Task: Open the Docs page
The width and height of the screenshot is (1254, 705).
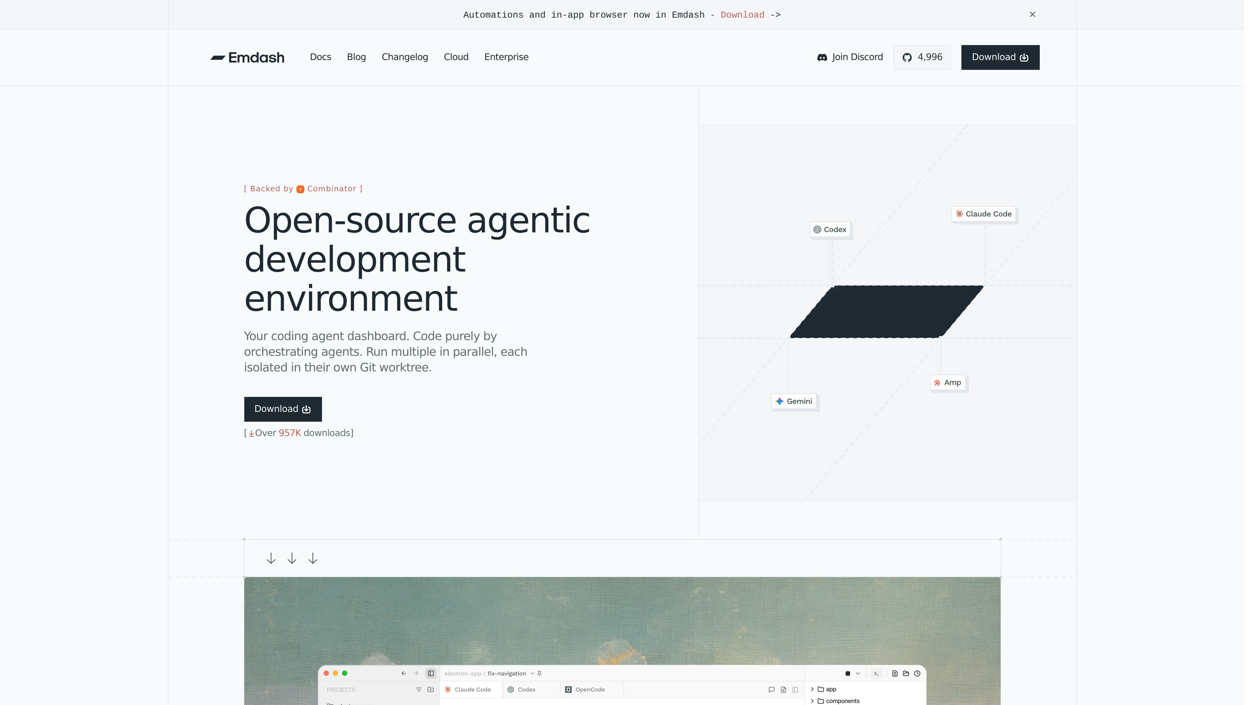Action: [x=320, y=57]
